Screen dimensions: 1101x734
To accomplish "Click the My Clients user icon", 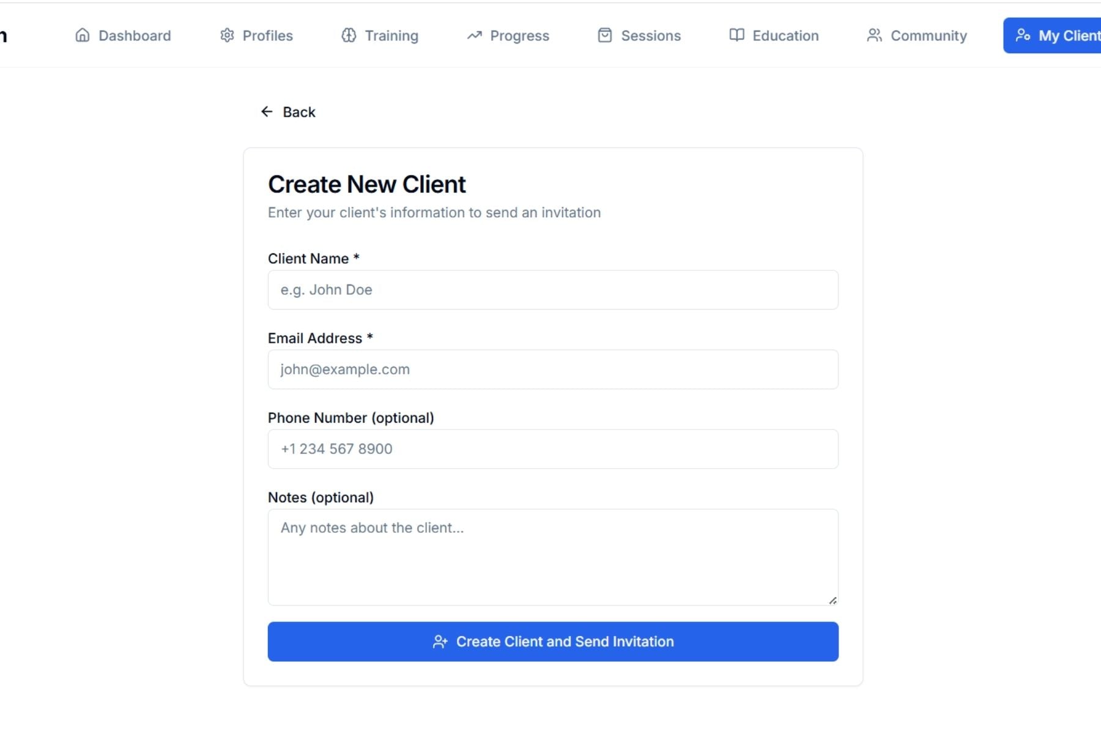I will click(1023, 35).
